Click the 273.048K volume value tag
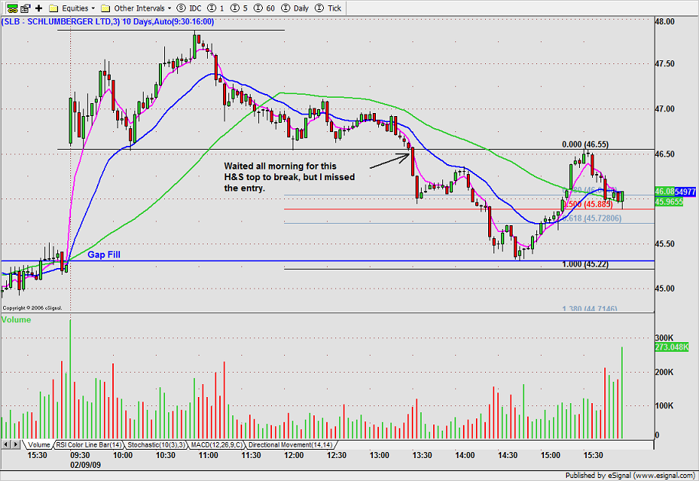This screenshot has height=481, width=699. click(671, 347)
